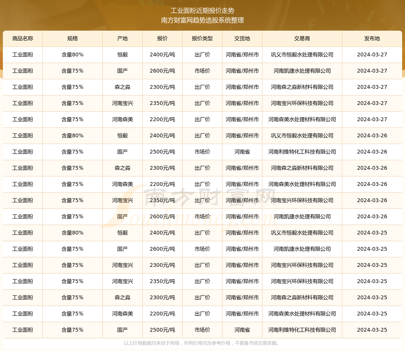The image size is (405, 351).
Task: Select the 报价类型 column header
Action: (x=202, y=38)
